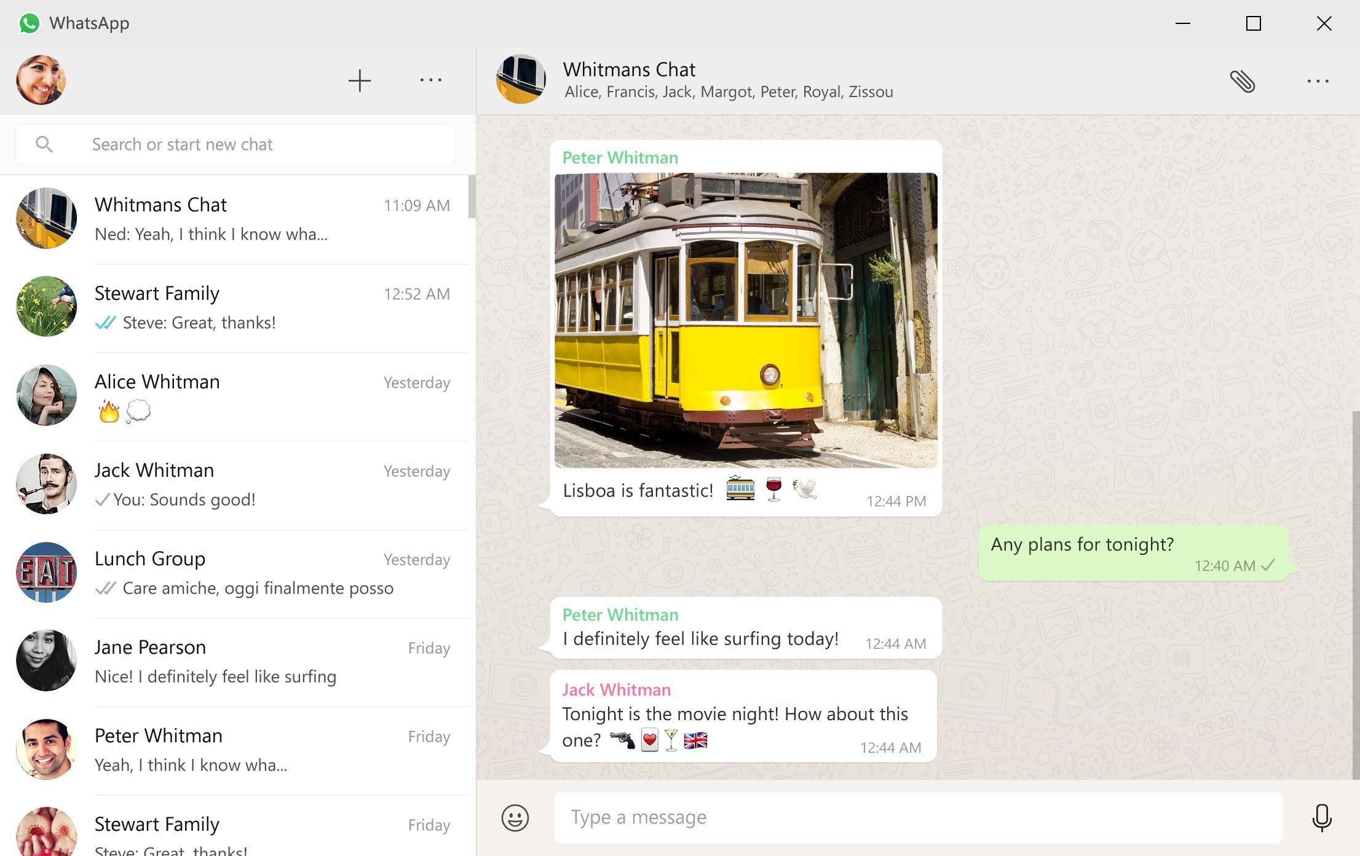Open more options in the chat list
The image size is (1360, 856).
(x=430, y=79)
